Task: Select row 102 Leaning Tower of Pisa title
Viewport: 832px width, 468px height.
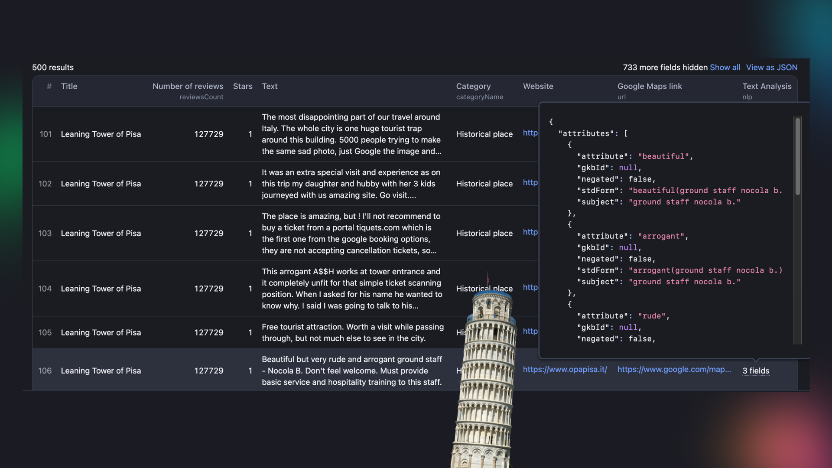Action: [101, 184]
